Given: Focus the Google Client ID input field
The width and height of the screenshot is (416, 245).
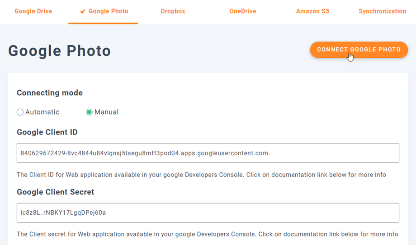Looking at the screenshot, I should (x=208, y=153).
